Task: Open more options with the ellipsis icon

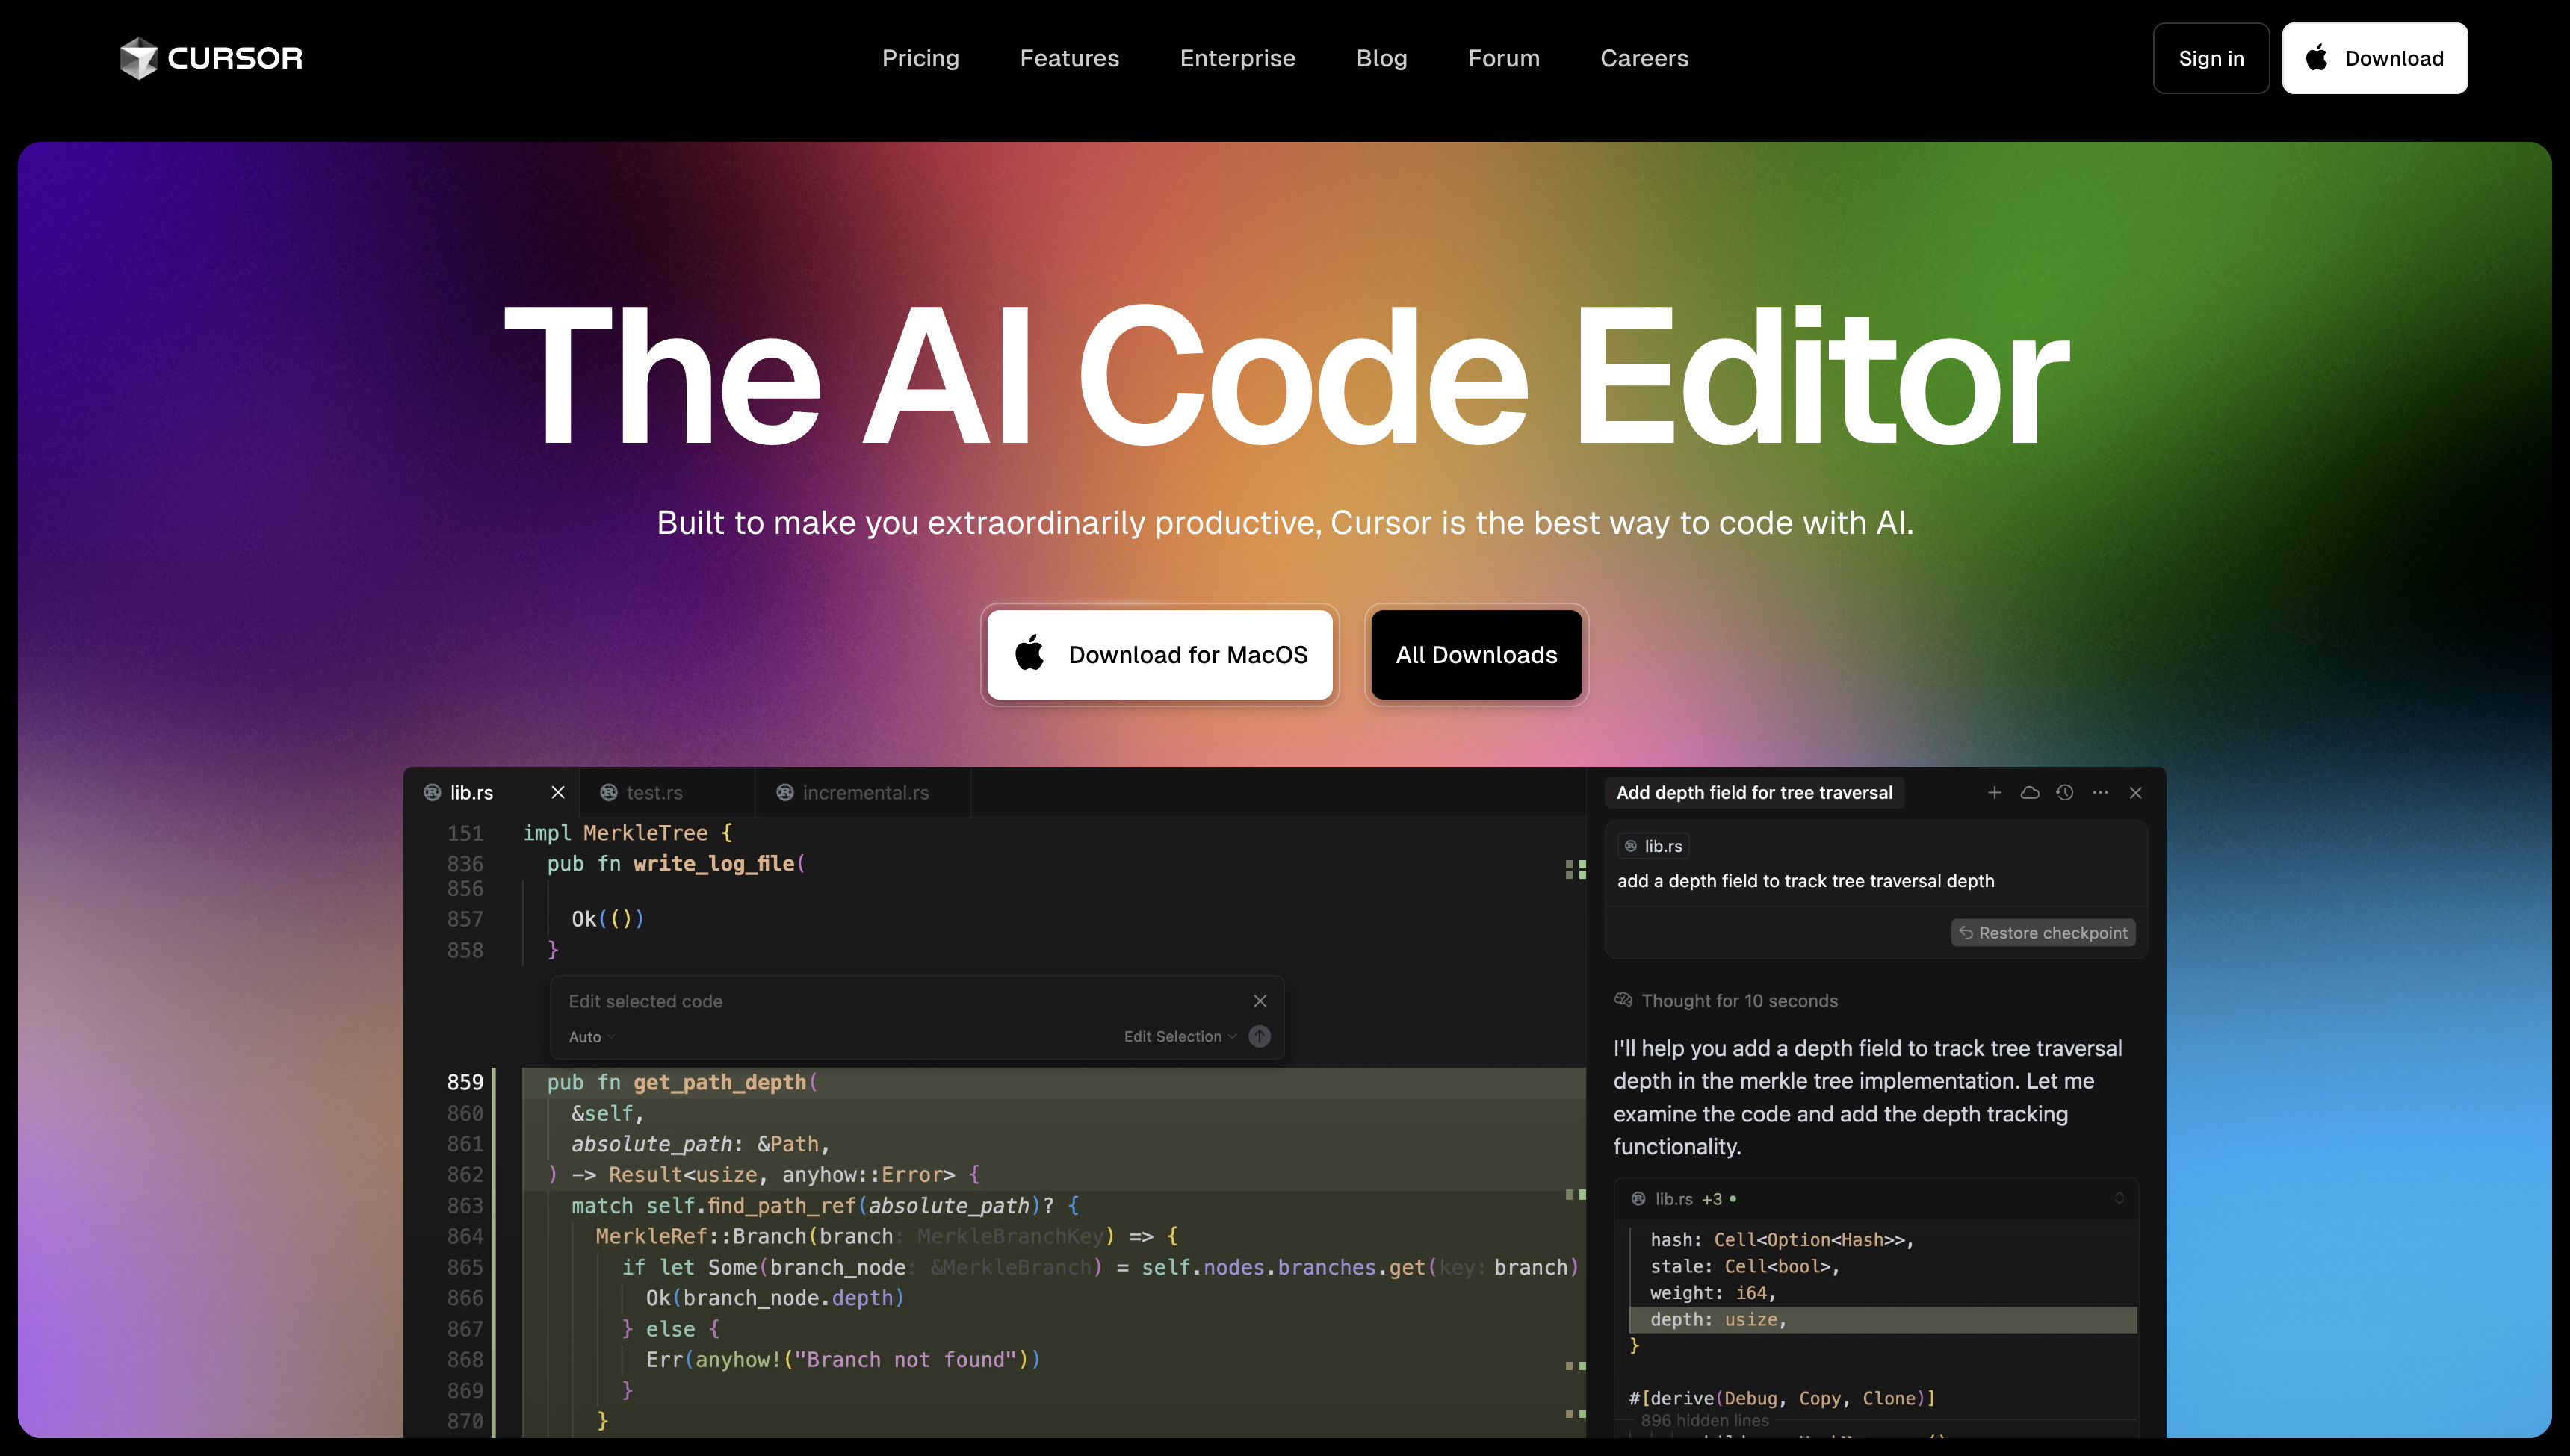Action: click(2100, 792)
